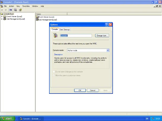Click the Windows Start button
Viewport: 162px width, 121px height.
(x=7, y=118)
